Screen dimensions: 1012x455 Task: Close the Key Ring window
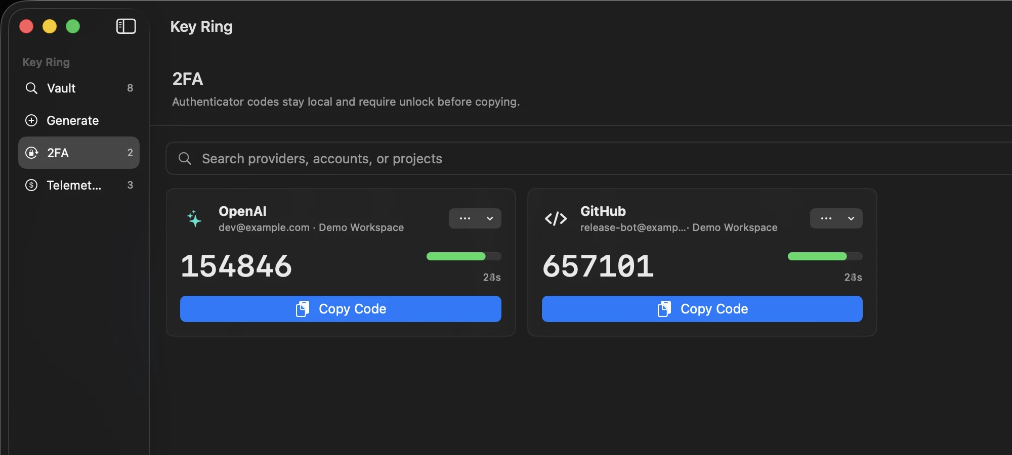(26, 26)
